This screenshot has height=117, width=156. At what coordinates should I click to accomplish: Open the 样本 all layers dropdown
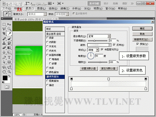(x=67, y=14)
